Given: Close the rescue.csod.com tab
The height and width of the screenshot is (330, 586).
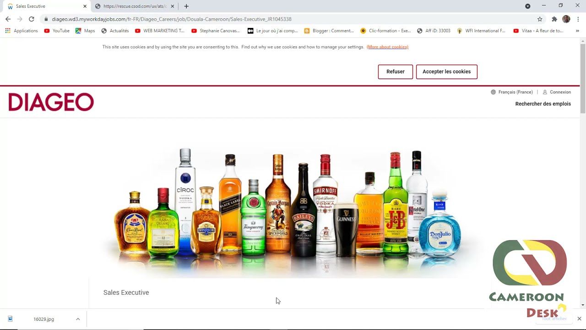Looking at the screenshot, I should click(173, 6).
